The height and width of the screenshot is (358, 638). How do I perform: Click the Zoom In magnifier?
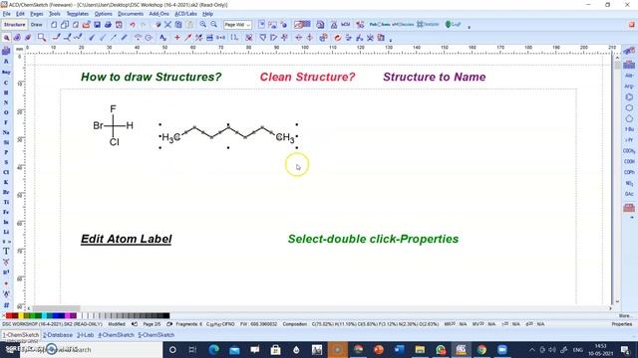202,25
